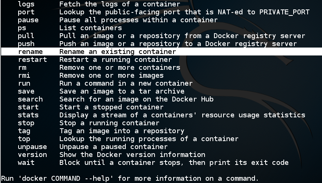Screen dimensions: 322x183
Task: Click the 'tag' command name
Action: pyautogui.click(x=24, y=131)
